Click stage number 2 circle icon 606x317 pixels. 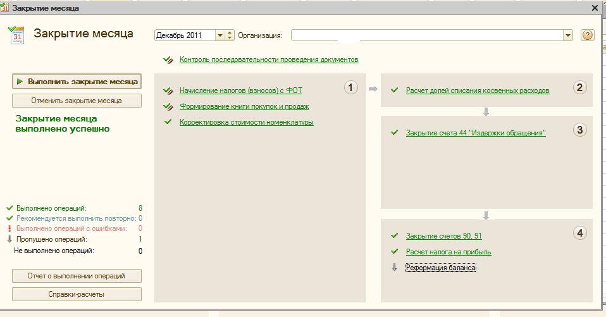pyautogui.click(x=580, y=87)
